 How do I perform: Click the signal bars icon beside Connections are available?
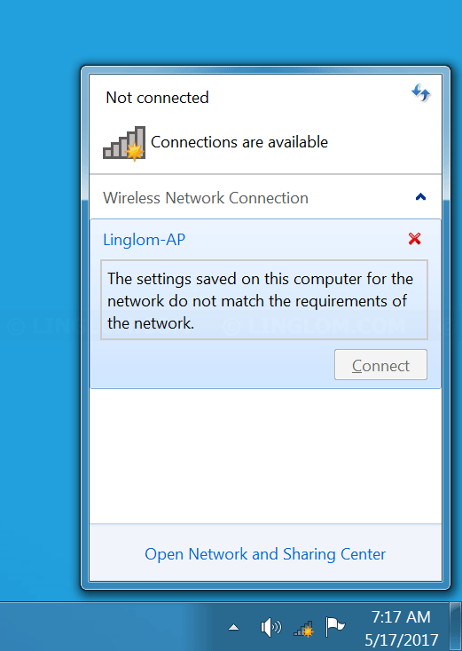click(124, 143)
